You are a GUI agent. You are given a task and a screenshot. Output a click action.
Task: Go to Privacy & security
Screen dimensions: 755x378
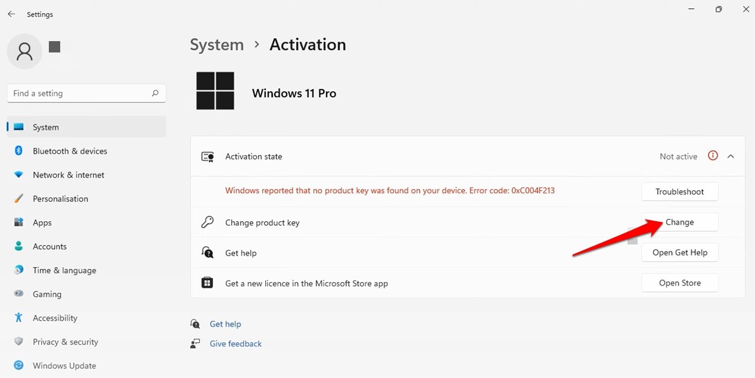tap(86, 342)
